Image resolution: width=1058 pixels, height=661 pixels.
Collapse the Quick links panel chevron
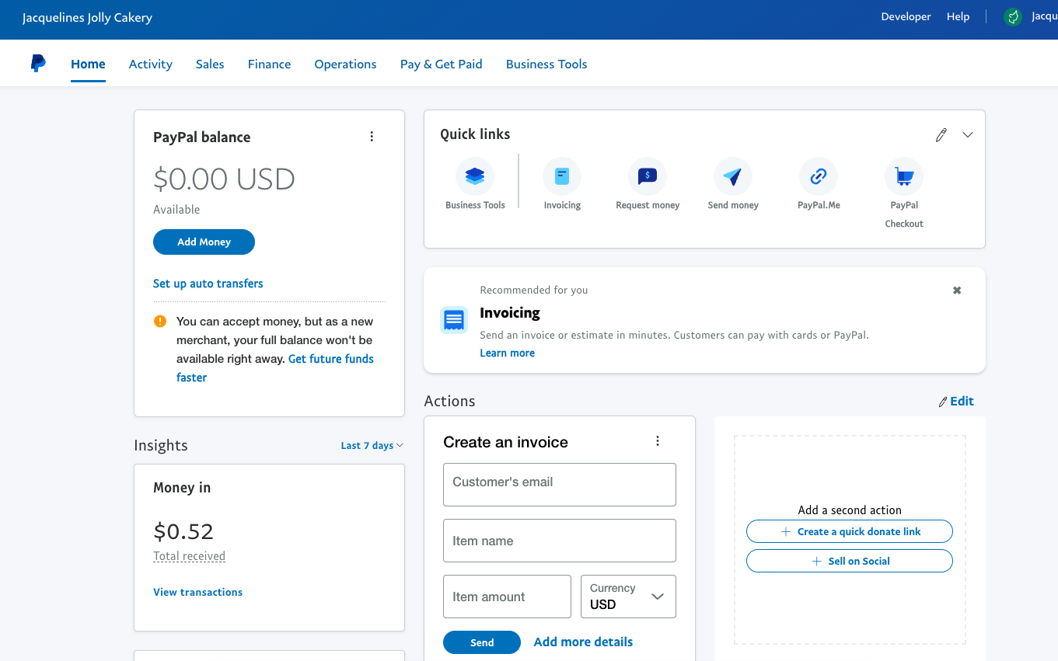coord(968,135)
